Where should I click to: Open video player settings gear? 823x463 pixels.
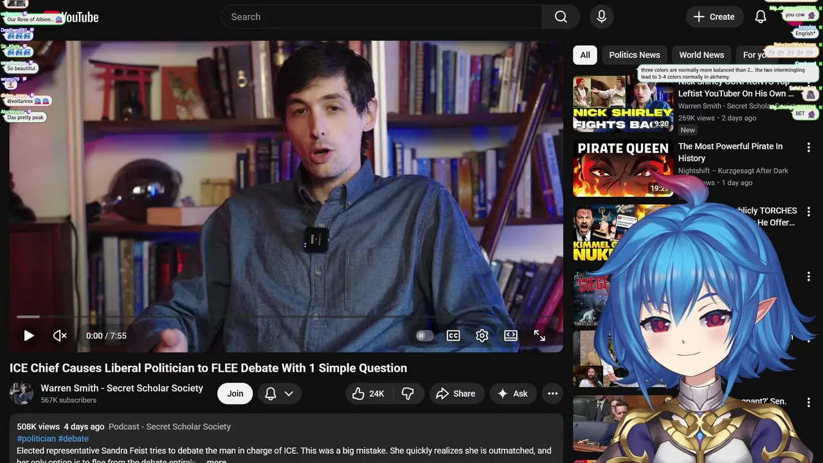[482, 336]
